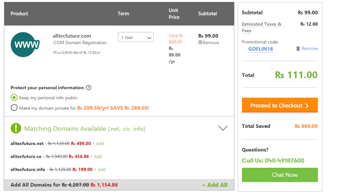Image resolution: width=341 pixels, height=195 pixels.
Task: Click the ICANN fee note text
Action: tap(77, 52)
